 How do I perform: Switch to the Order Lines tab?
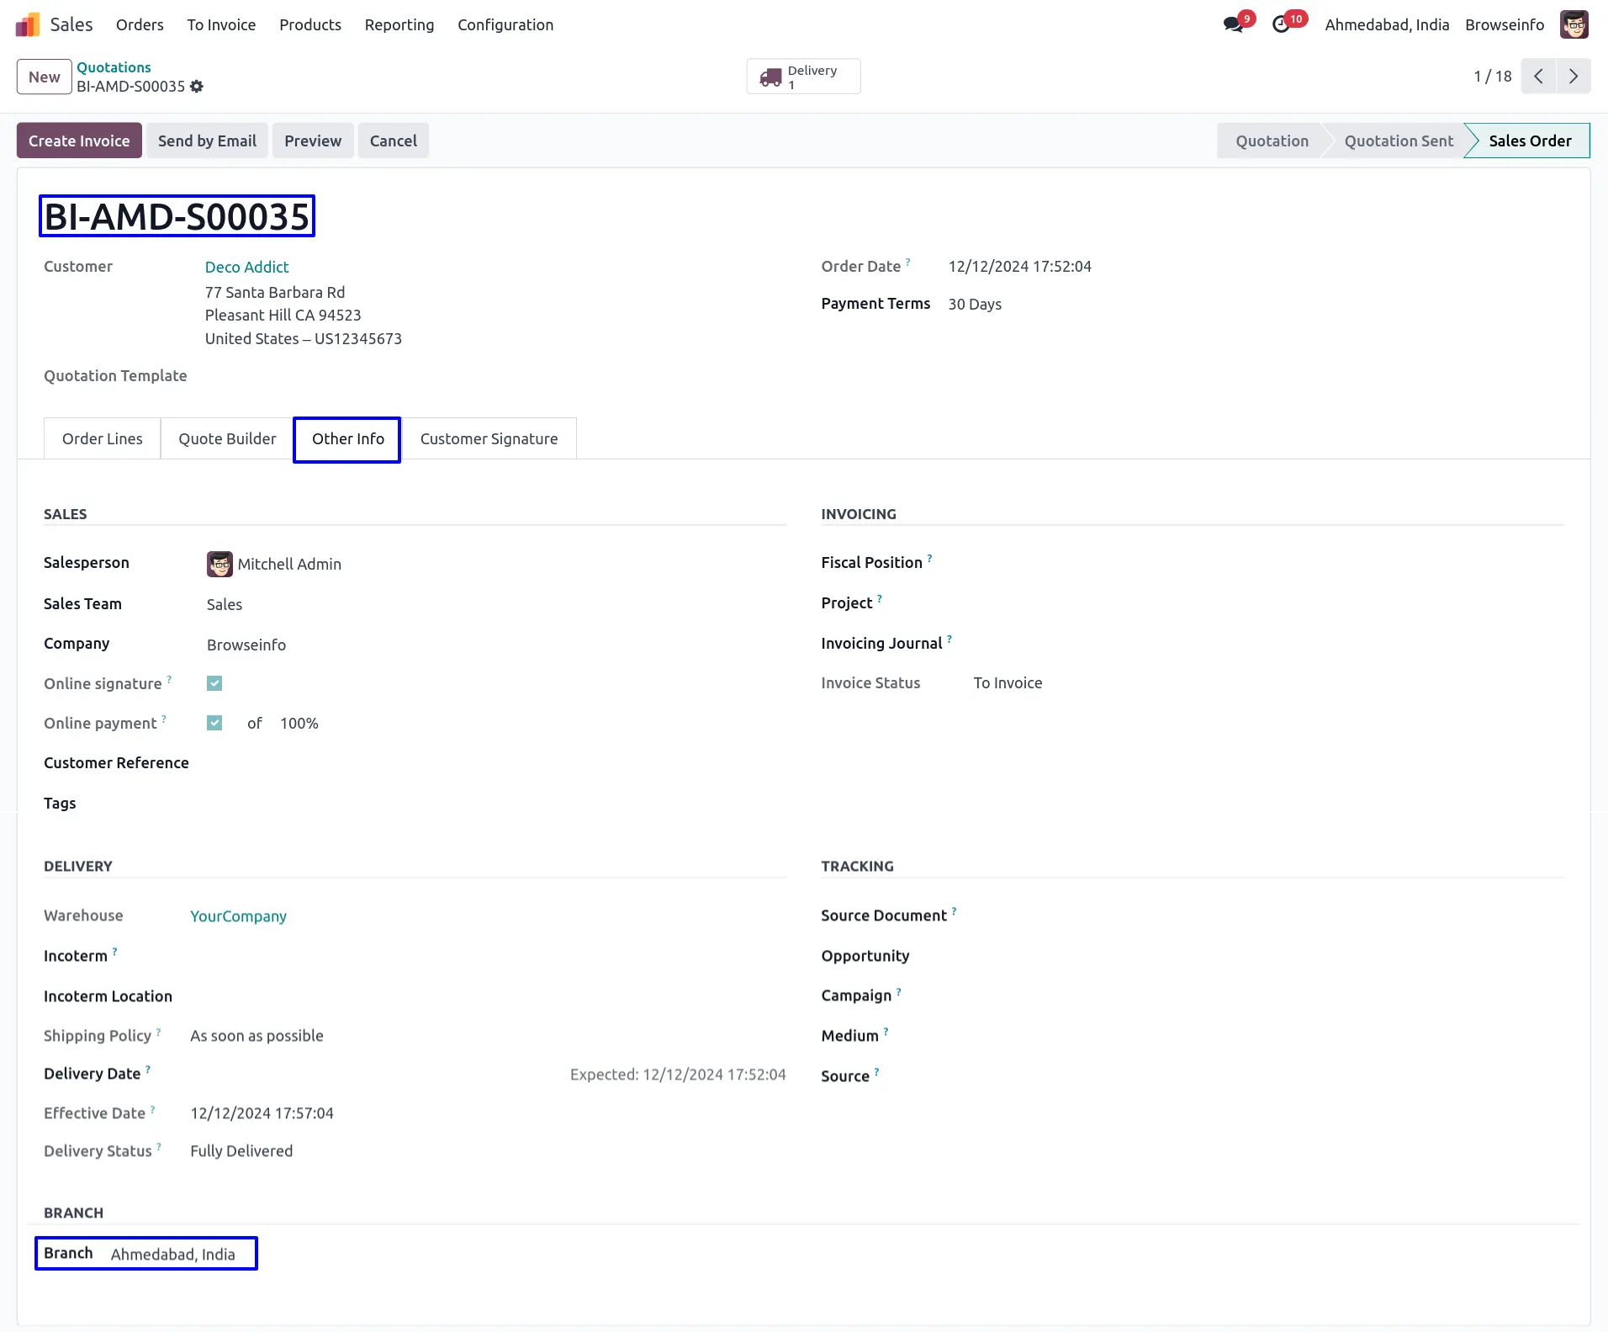103,438
